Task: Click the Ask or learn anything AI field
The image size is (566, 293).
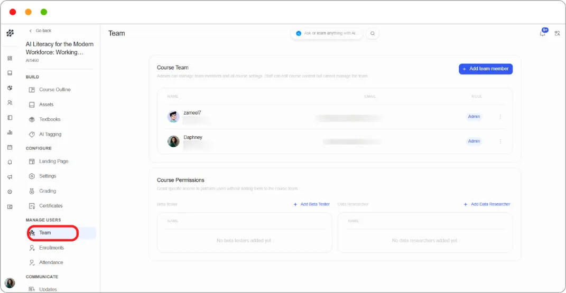Action: point(327,33)
